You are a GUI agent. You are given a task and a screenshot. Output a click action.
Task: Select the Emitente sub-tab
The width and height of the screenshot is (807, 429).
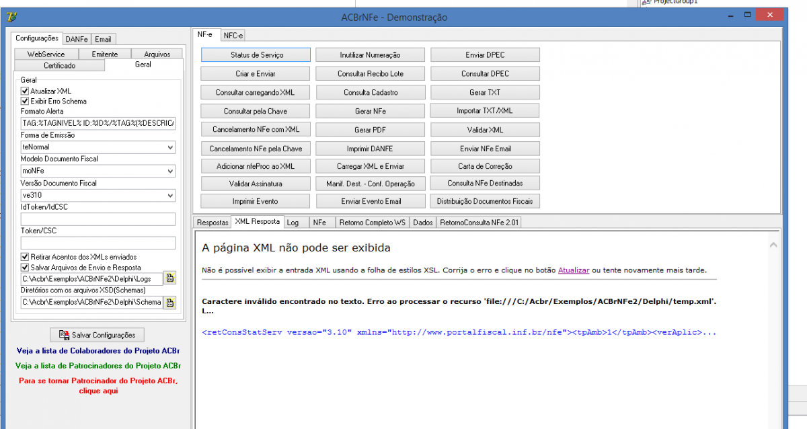click(104, 54)
